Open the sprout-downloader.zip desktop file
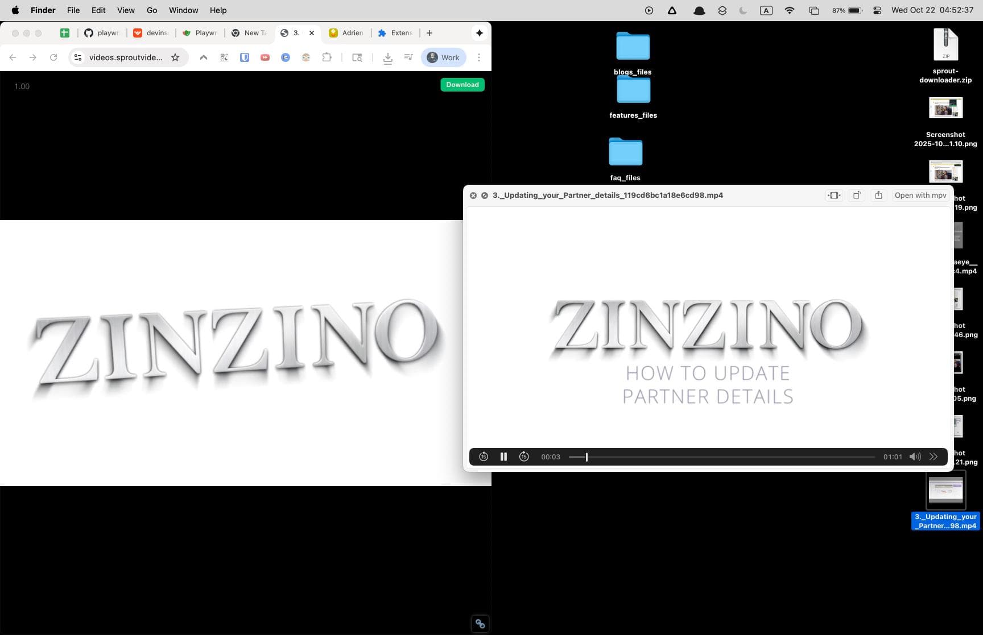Screen dimensions: 983x635 pyautogui.click(x=945, y=45)
